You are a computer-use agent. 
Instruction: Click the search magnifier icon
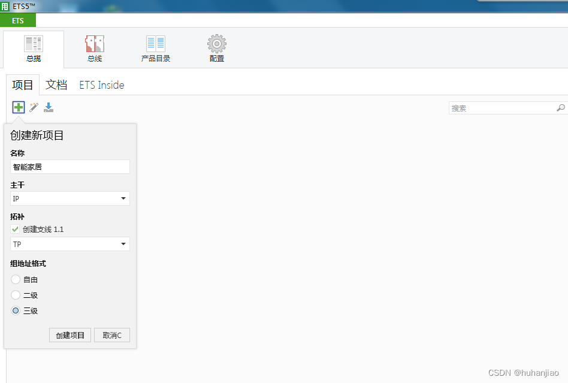(x=560, y=108)
